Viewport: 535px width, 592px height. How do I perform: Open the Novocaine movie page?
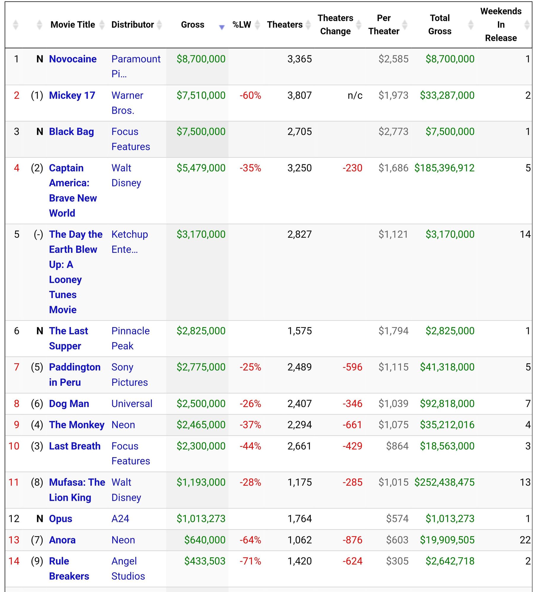[x=73, y=59]
